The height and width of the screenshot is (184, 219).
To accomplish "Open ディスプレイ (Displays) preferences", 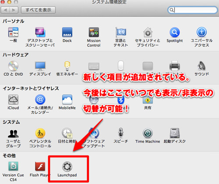I will coord(40,66).
